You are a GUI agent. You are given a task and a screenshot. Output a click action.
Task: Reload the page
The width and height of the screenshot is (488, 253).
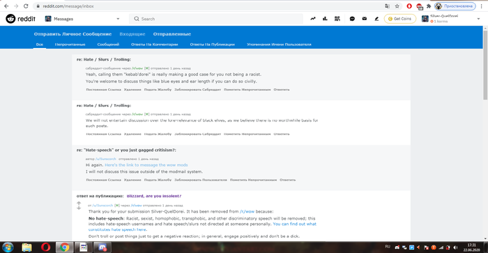point(26,6)
